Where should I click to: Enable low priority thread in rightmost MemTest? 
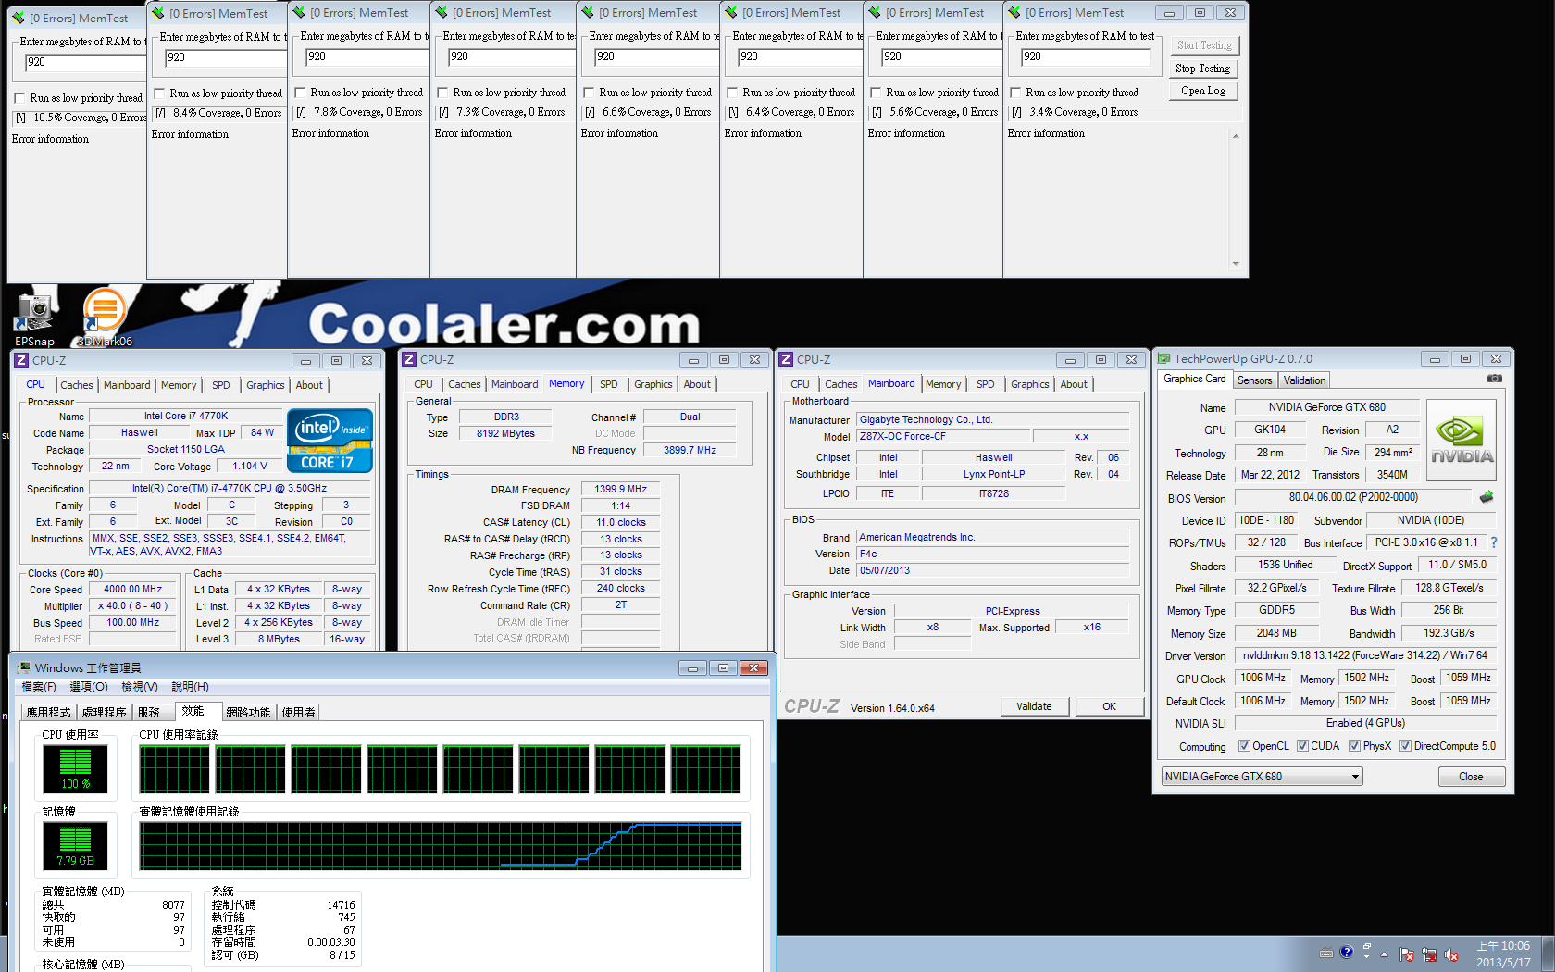(x=1015, y=93)
